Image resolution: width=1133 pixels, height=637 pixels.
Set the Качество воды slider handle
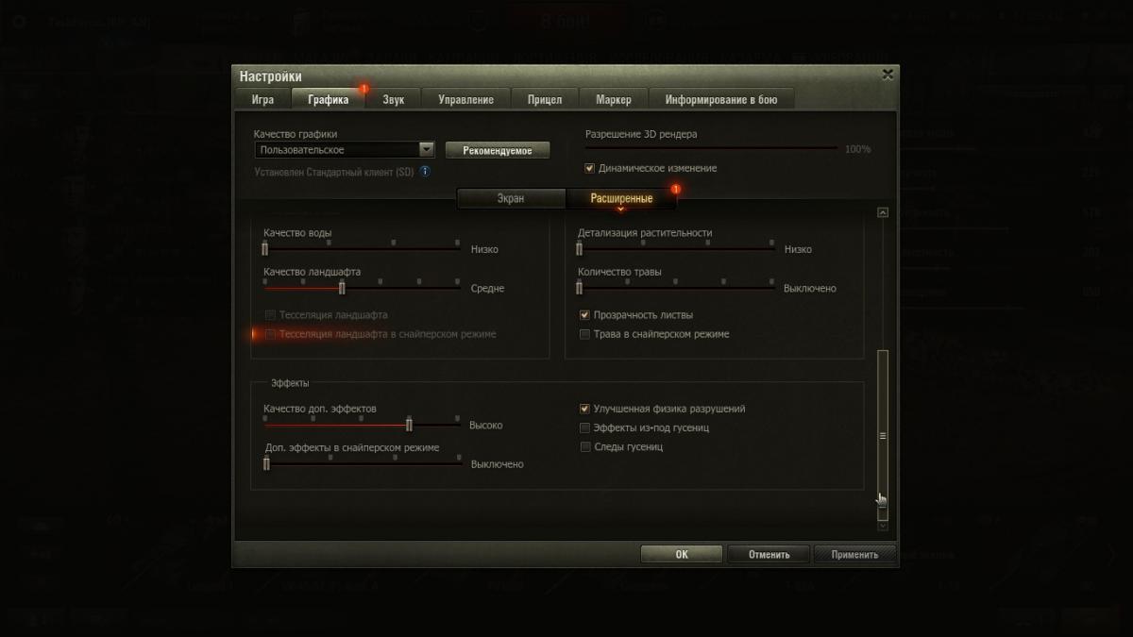coord(265,249)
